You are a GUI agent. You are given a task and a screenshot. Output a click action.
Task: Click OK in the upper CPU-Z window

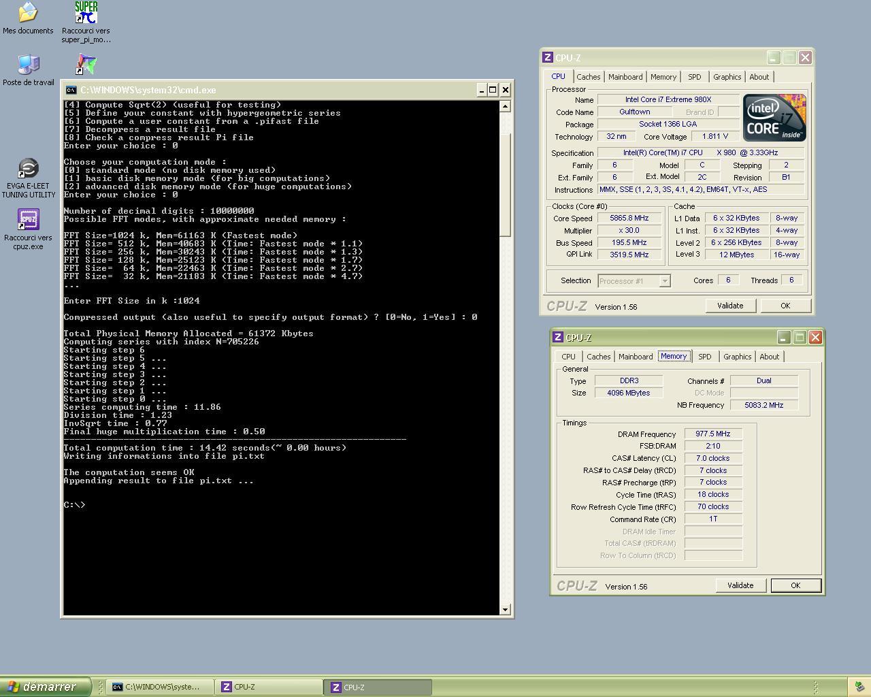click(785, 306)
